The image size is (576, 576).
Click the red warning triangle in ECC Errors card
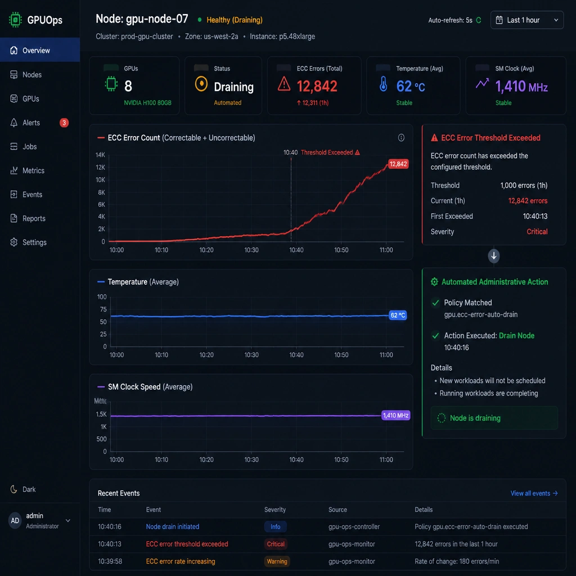(284, 84)
